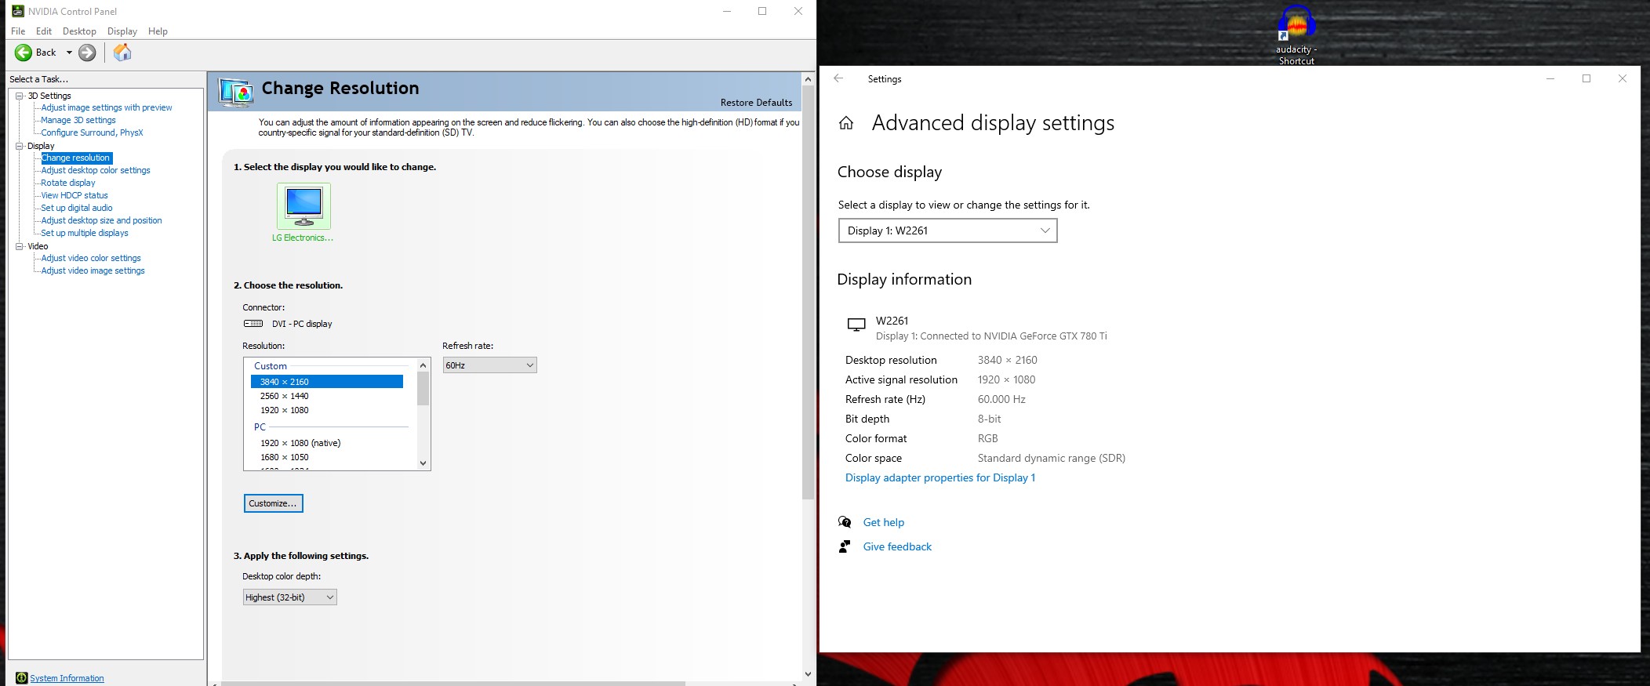
Task: Click the Settings home icon
Action: 846,123
